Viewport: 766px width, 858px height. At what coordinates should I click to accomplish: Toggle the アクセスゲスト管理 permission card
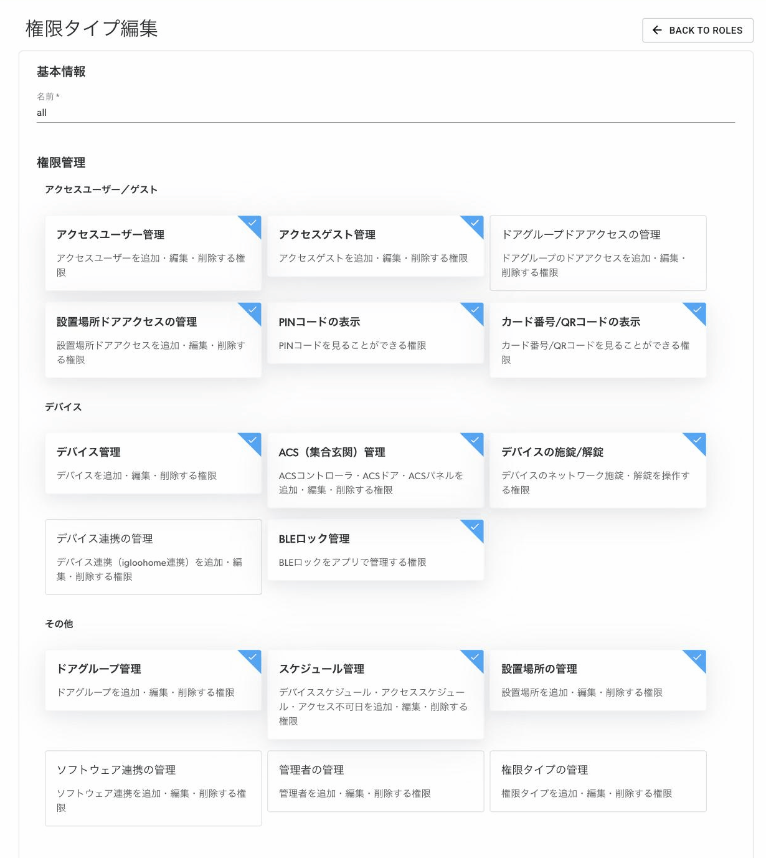pyautogui.click(x=376, y=246)
